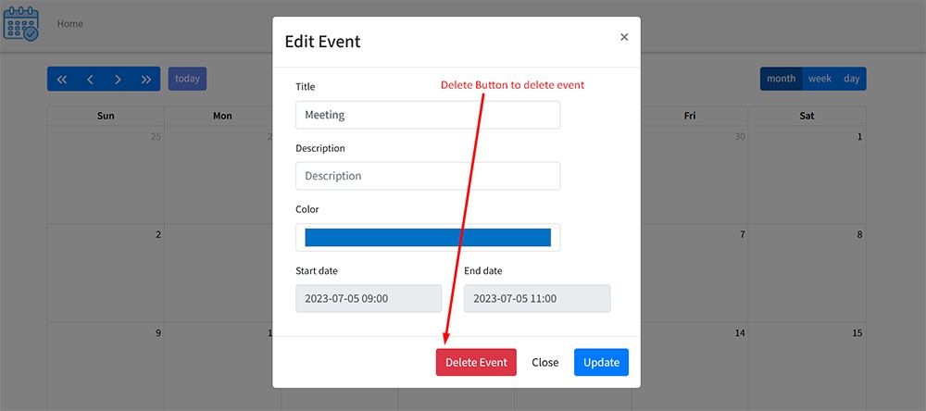926x411 pixels.
Task: Click the blue Update button
Action: pos(601,362)
